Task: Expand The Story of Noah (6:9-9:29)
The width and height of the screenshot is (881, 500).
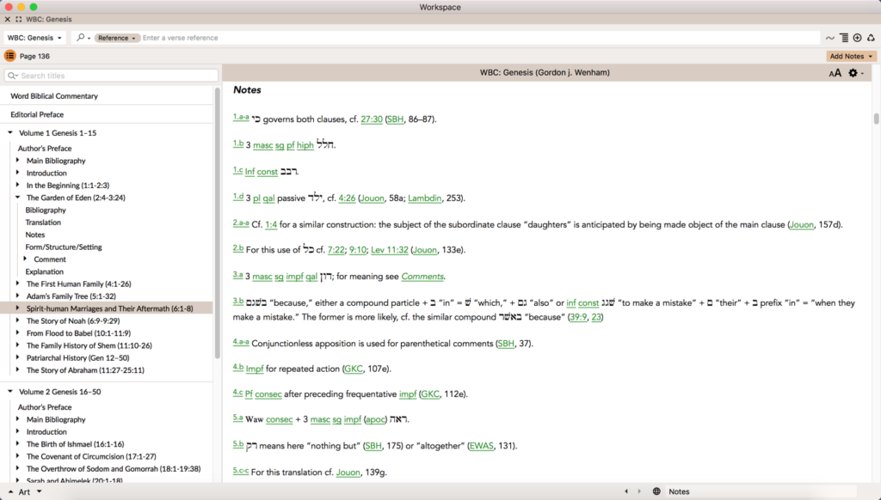Action: click(18, 320)
